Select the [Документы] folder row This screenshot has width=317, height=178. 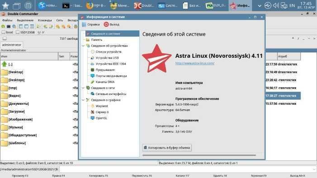click(39, 103)
